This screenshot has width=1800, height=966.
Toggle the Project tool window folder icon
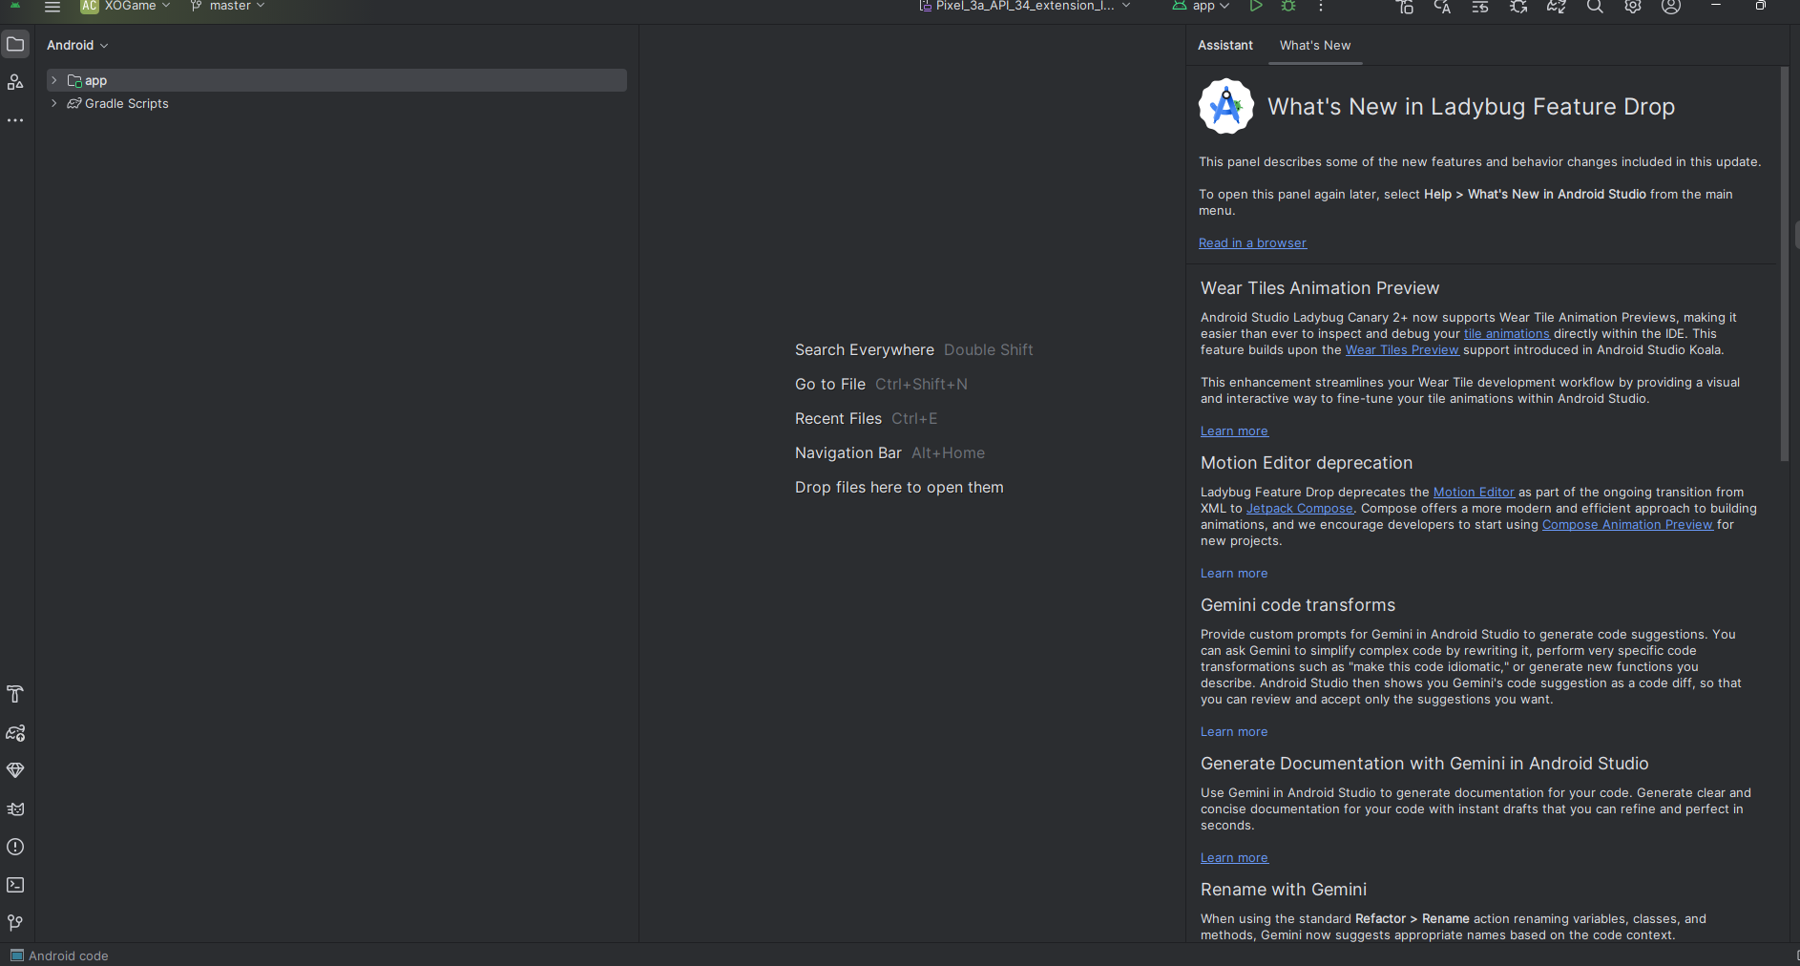point(15,45)
